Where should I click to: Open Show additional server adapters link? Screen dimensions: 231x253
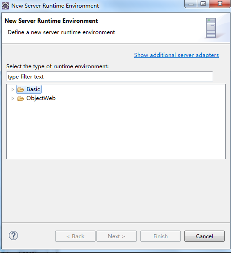click(x=176, y=55)
